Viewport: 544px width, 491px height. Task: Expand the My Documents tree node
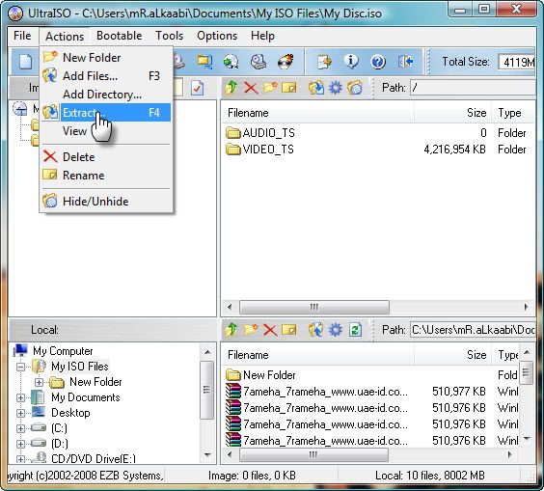[x=21, y=398]
